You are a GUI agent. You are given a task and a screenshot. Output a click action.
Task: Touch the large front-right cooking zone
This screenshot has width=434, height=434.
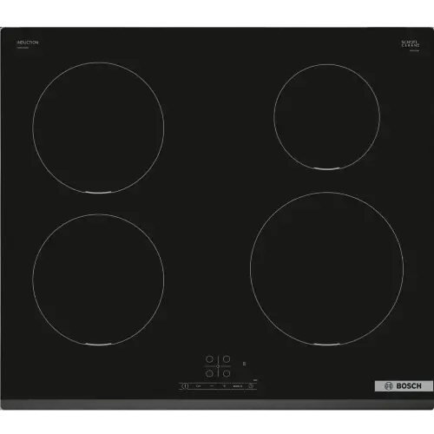pos(326,269)
